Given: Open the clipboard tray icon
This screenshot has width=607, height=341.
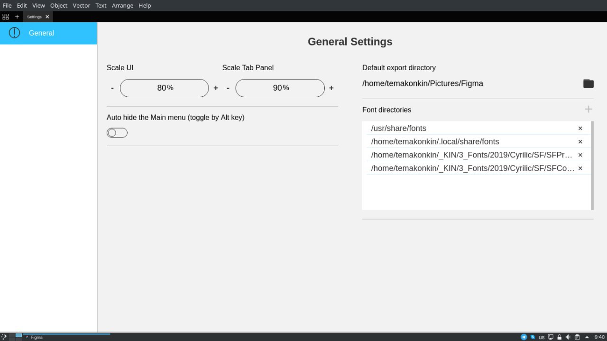Looking at the screenshot, I should 577,337.
